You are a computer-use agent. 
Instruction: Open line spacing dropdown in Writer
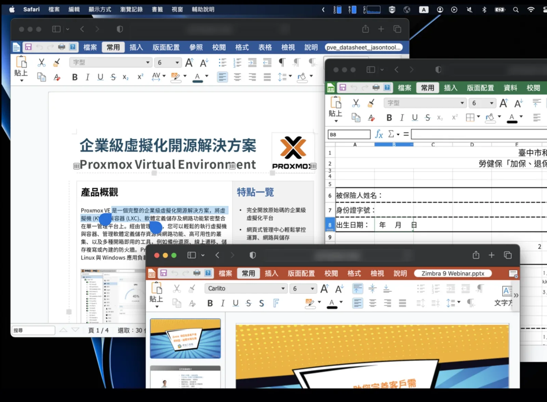pyautogui.click(x=291, y=76)
